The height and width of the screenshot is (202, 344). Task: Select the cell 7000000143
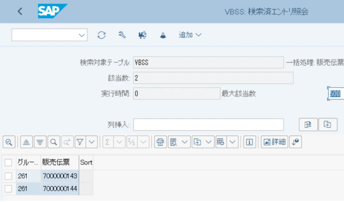[x=60, y=176]
